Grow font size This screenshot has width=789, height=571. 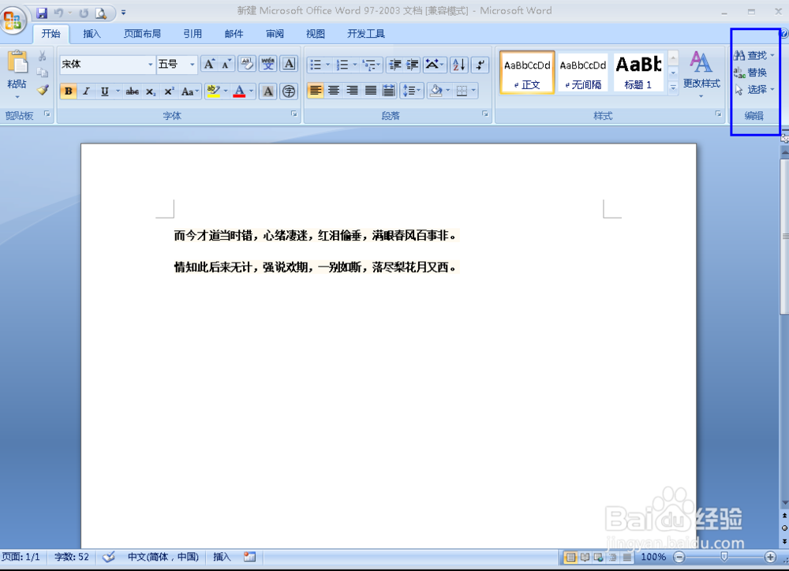(209, 64)
